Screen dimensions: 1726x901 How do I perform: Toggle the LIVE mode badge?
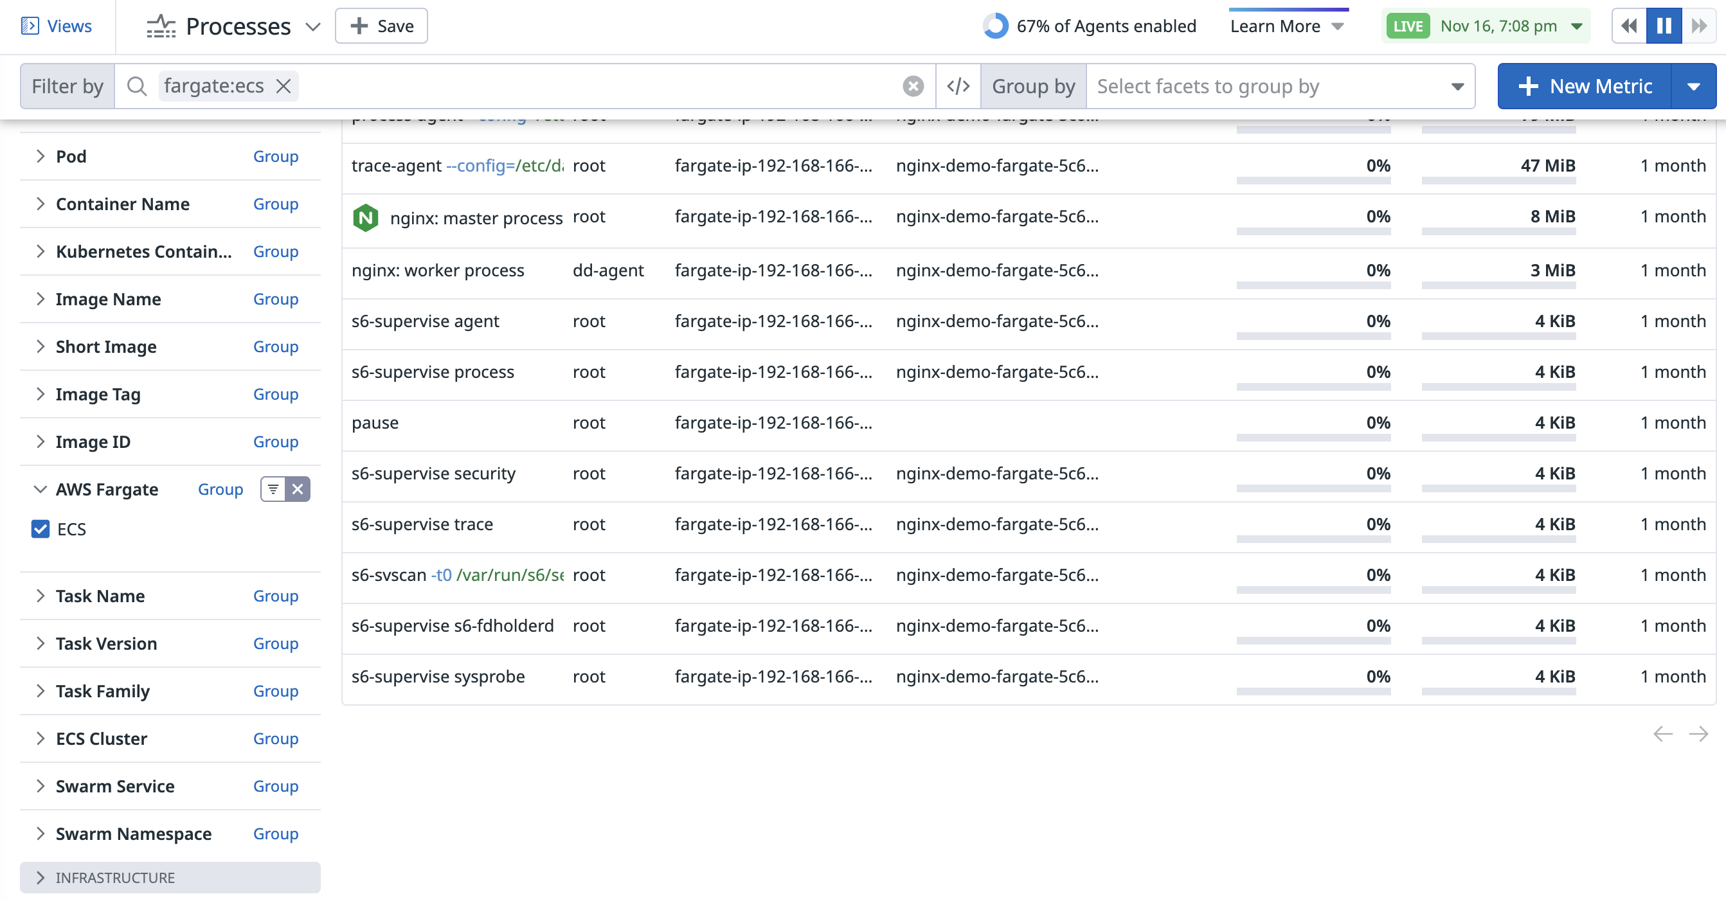click(1408, 26)
